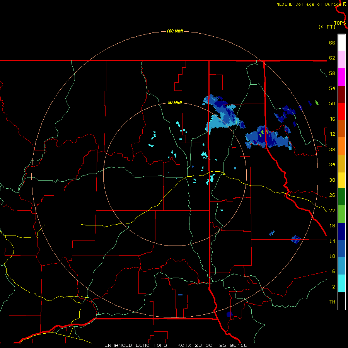Viewport: 348px width, 348px height.
Task: Click the "34" legend value
Action: coord(332,165)
